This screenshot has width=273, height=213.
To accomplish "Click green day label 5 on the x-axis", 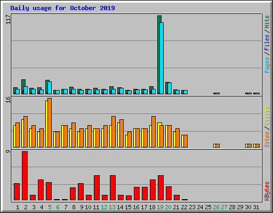I will click(x=50, y=207).
